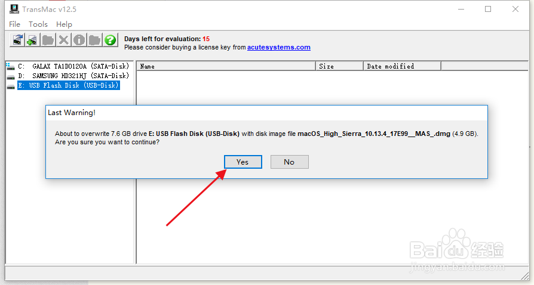The image size is (534, 285).
Task: Click the grey folder icon left of the delete X
Action: 48,40
